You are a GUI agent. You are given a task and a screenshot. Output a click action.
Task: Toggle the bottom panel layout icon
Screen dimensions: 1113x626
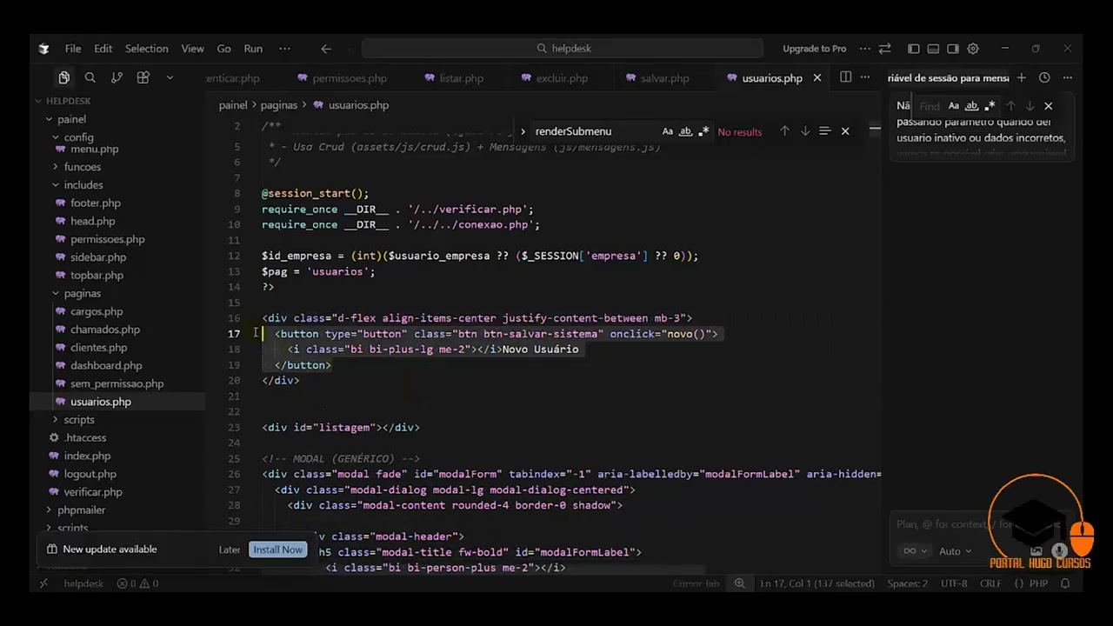933,49
